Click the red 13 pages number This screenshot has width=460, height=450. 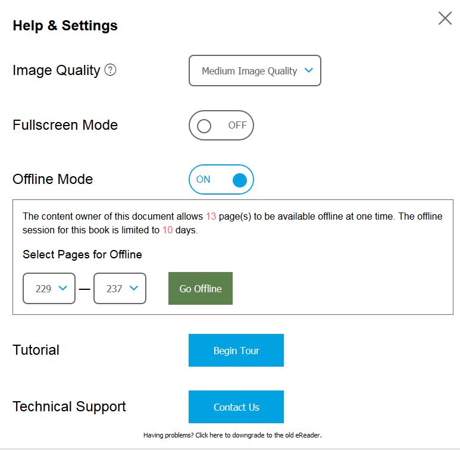211,216
